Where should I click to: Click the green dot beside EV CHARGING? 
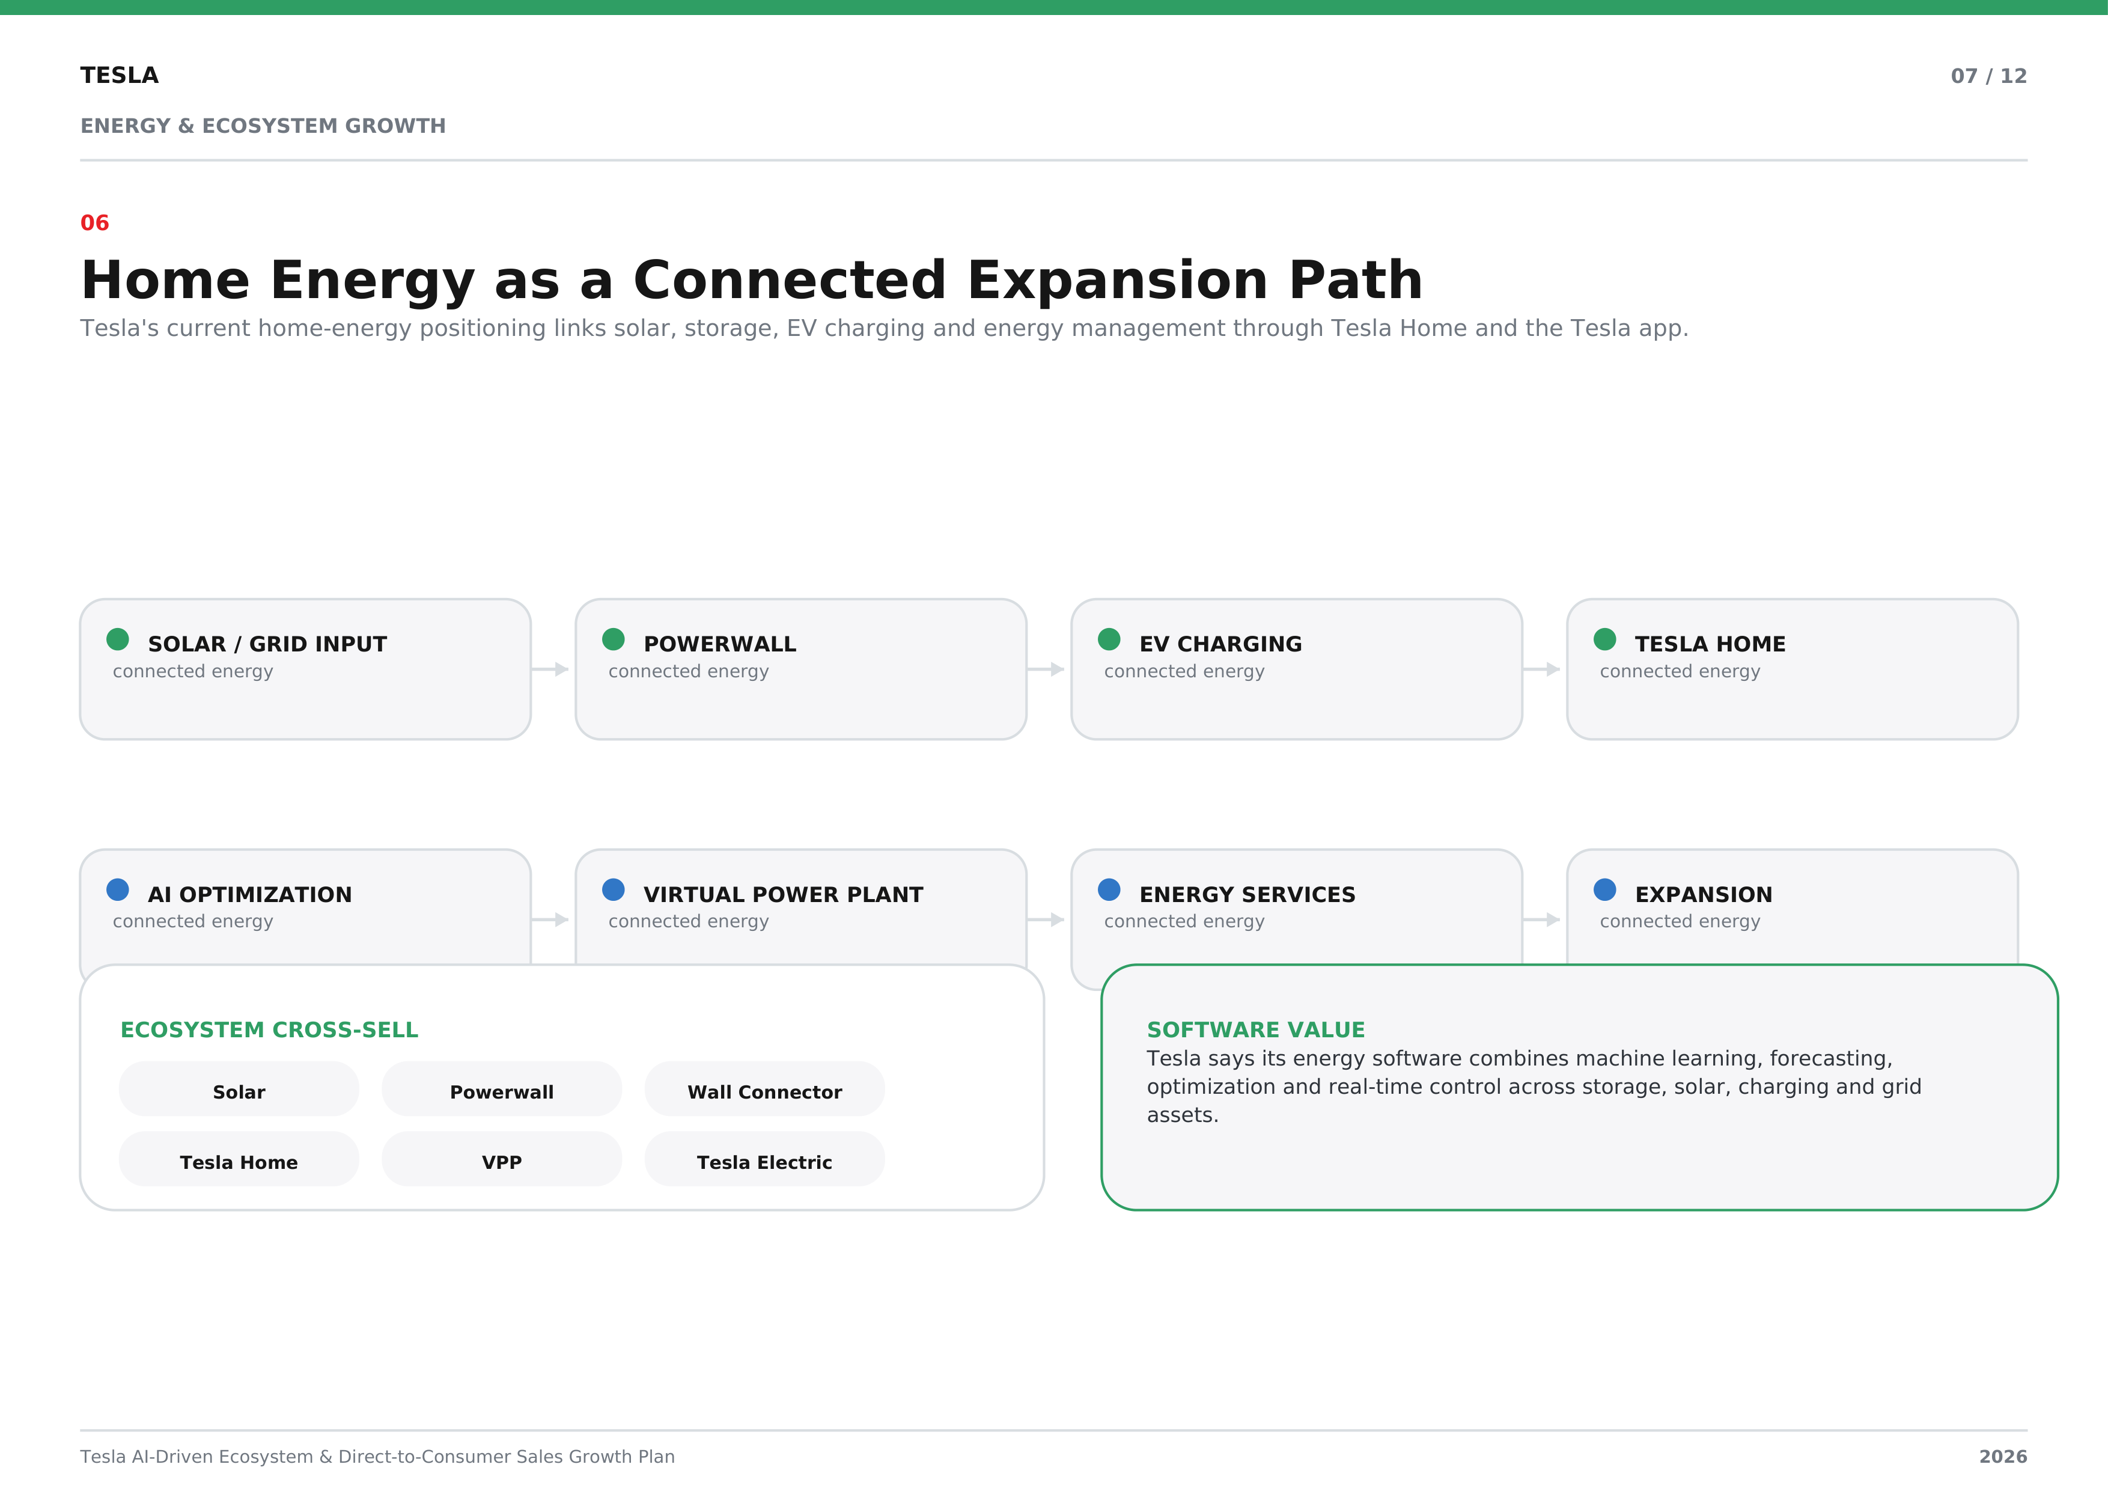(1109, 639)
